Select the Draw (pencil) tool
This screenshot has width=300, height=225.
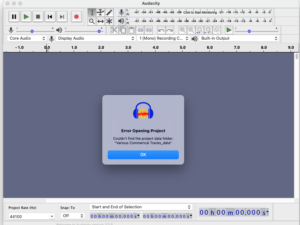tap(109, 13)
